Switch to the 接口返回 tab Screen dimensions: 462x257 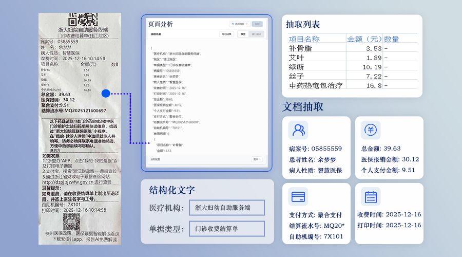point(256,34)
